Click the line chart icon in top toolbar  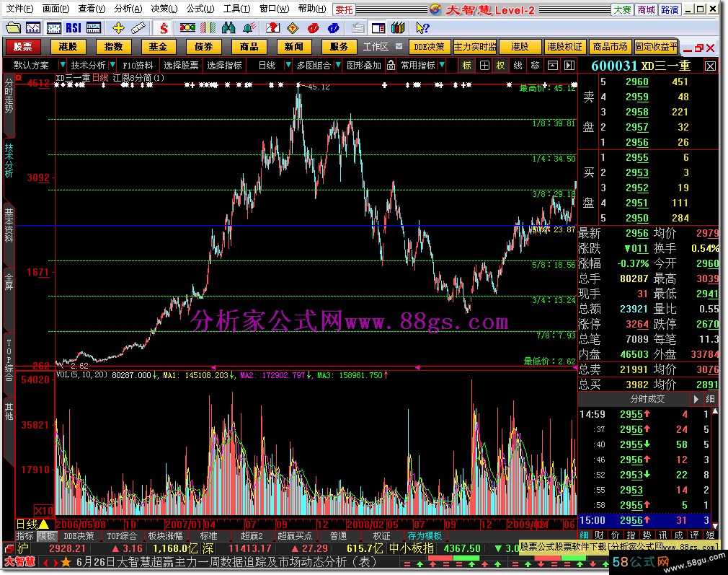(33, 28)
